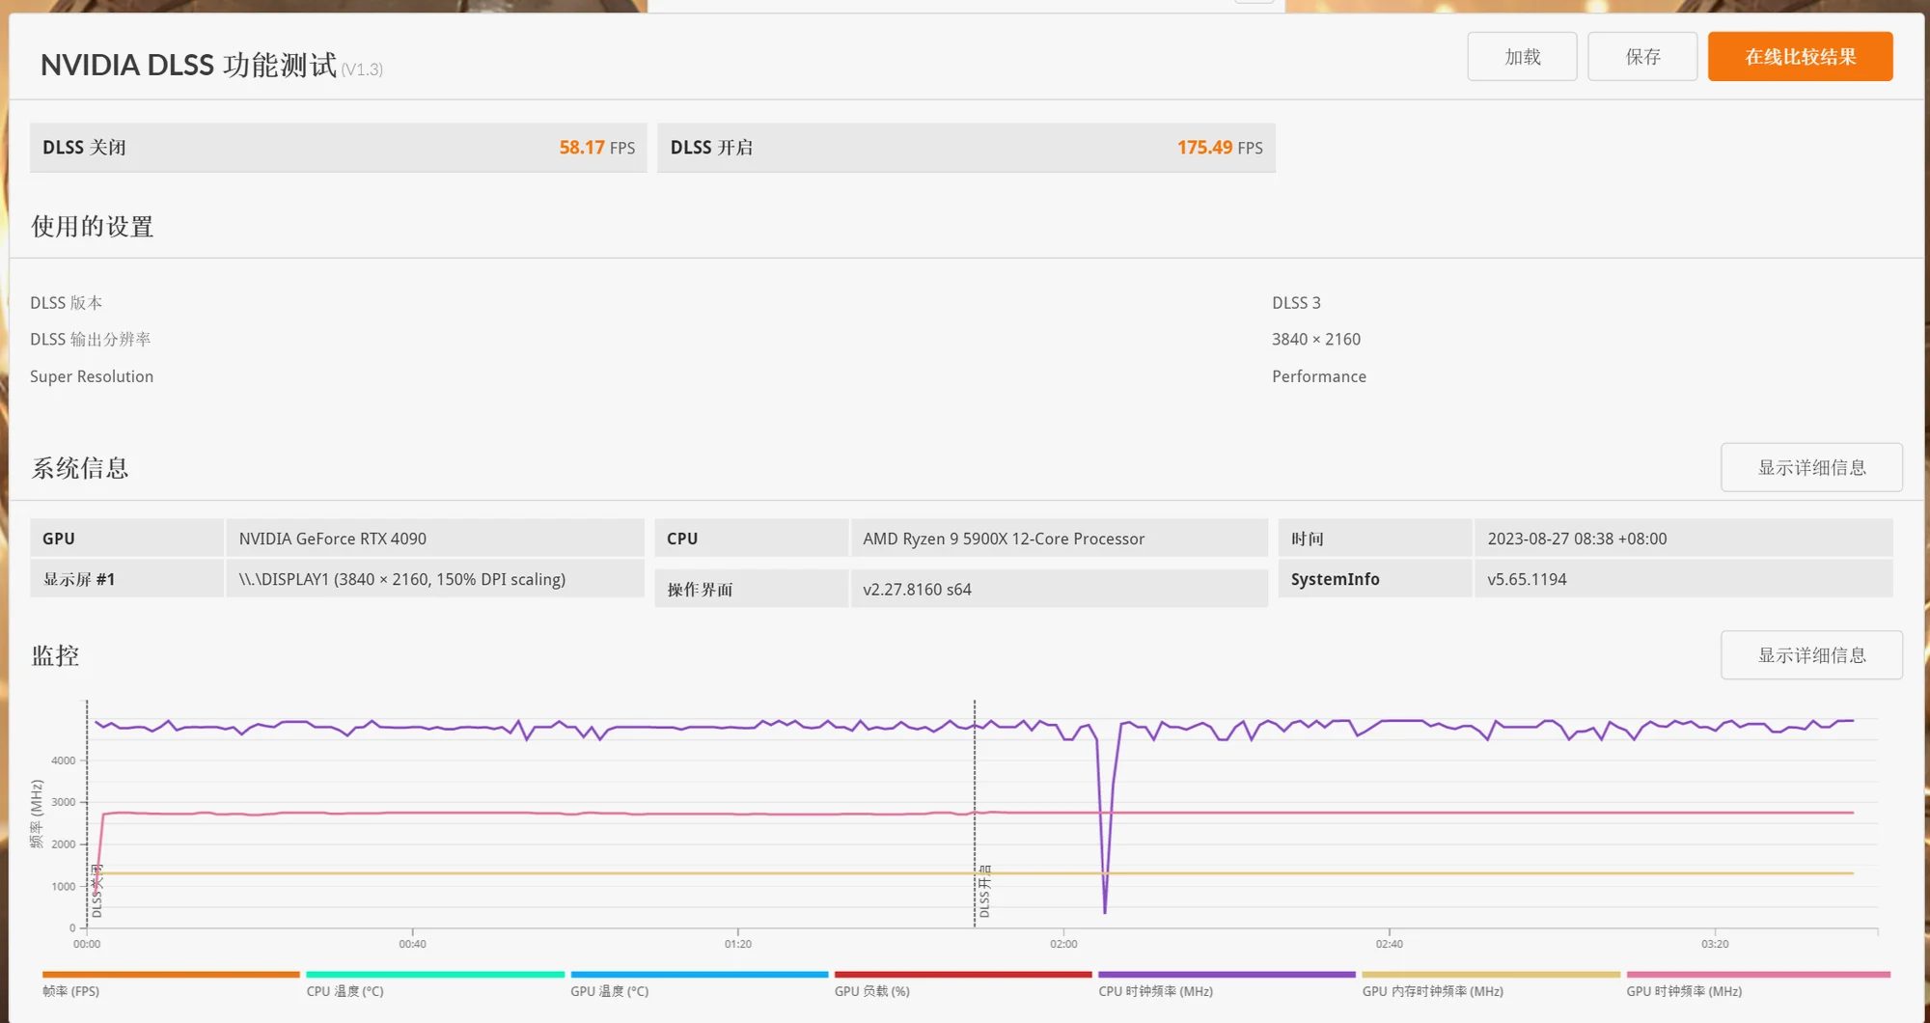
Task: Click the GPU header cell
Action: (x=126, y=539)
